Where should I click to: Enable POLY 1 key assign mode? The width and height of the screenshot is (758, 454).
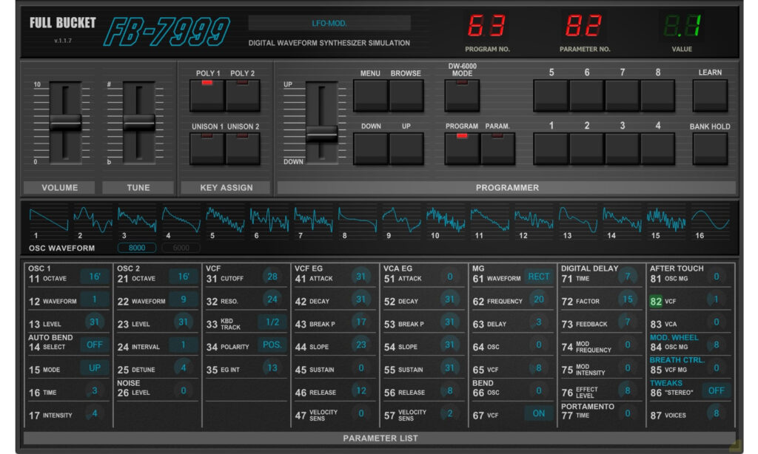click(207, 95)
